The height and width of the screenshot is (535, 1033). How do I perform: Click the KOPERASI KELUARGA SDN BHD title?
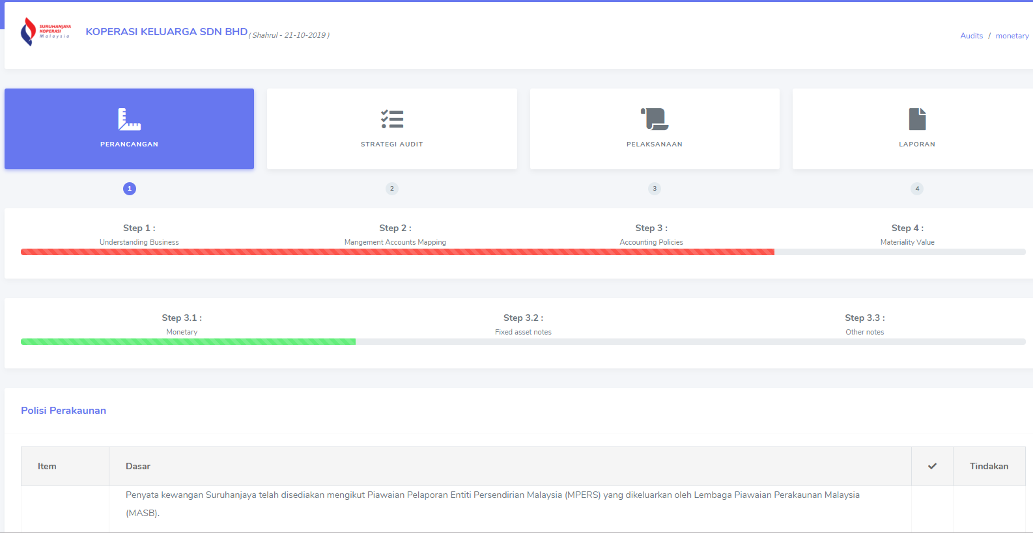point(167,32)
